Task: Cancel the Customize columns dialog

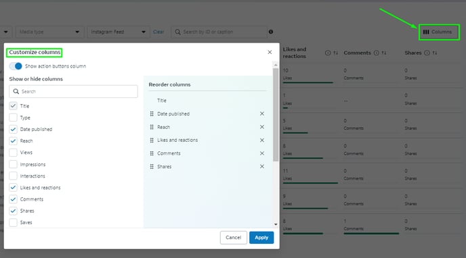Action: coord(233,238)
